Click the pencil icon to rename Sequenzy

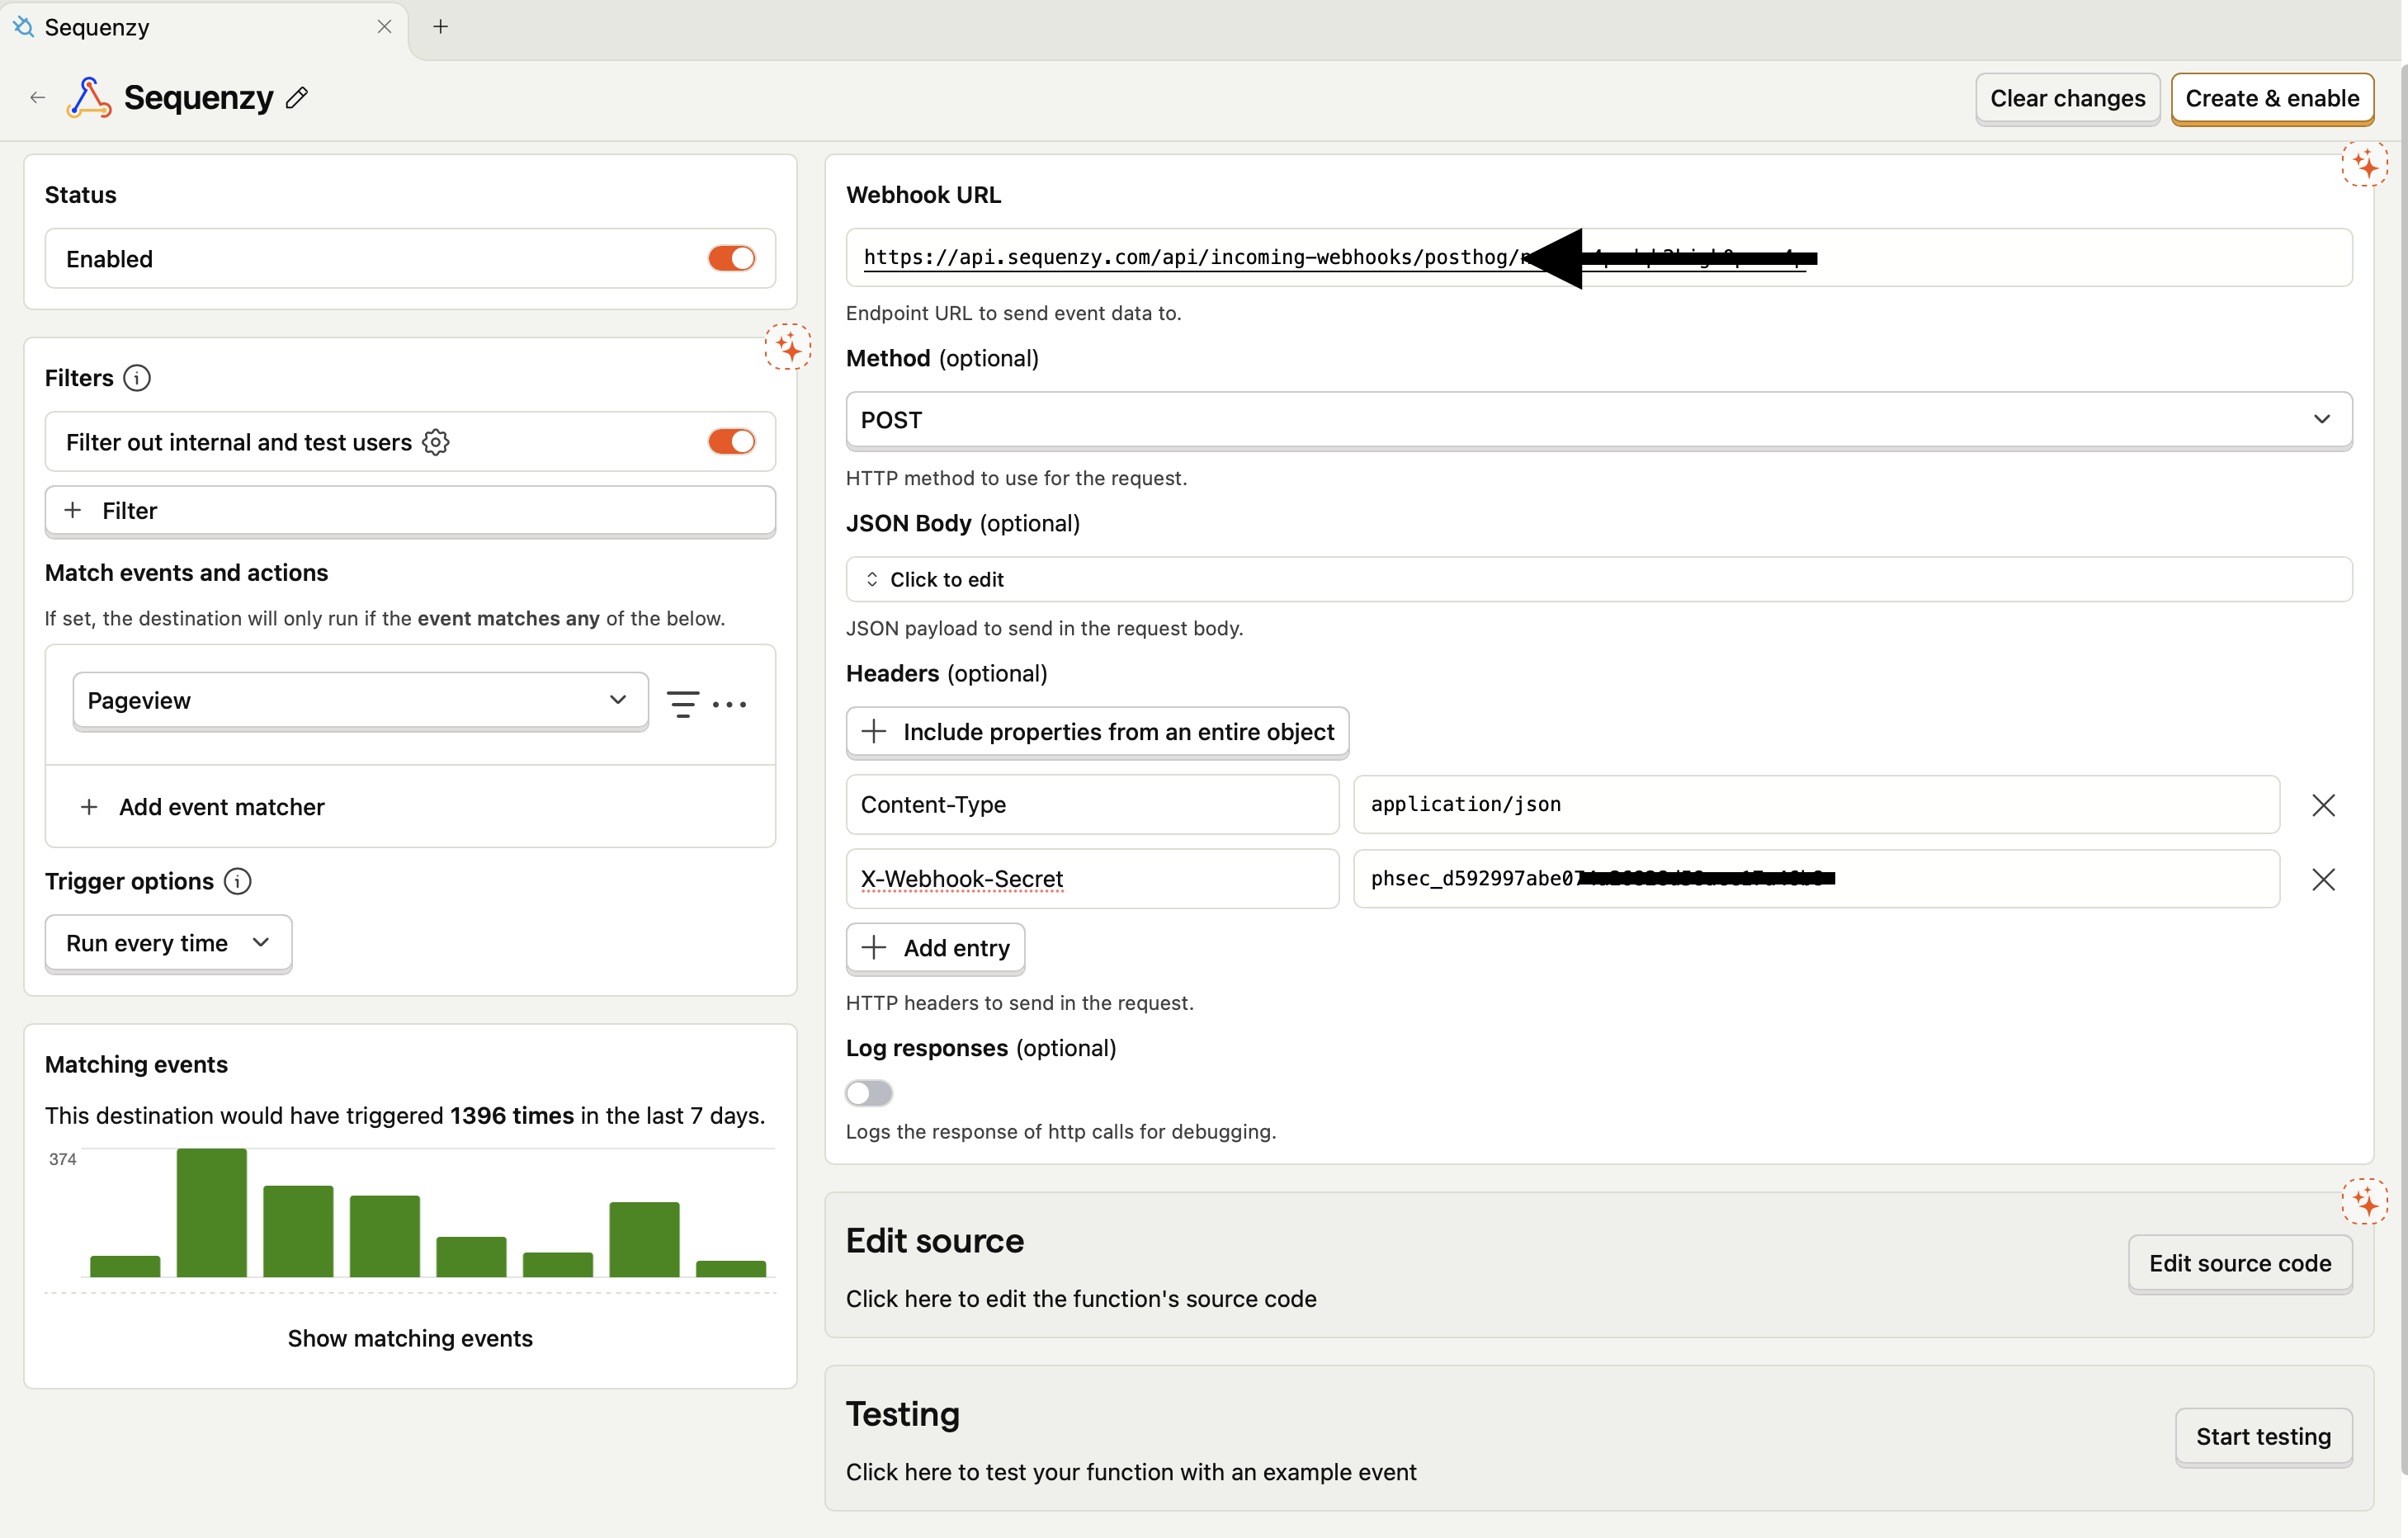(x=296, y=97)
